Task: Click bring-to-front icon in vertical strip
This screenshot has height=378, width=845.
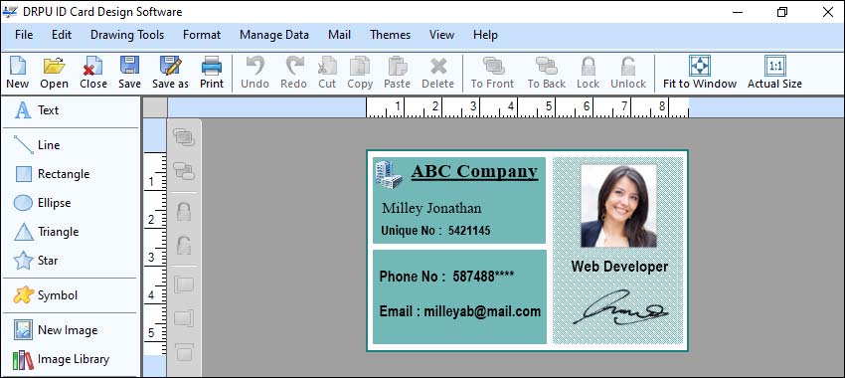Action: point(184,137)
